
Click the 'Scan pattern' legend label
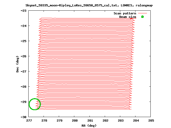125,13
